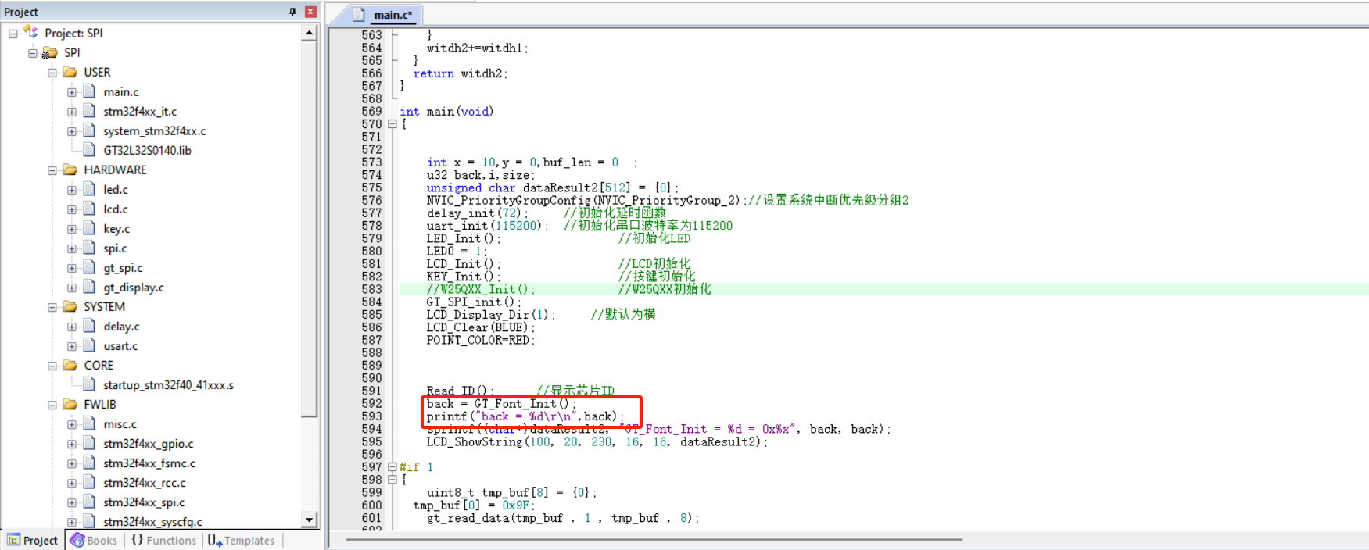Click the led.c file icon
This screenshot has height=550, width=1369.
pyautogui.click(x=89, y=189)
